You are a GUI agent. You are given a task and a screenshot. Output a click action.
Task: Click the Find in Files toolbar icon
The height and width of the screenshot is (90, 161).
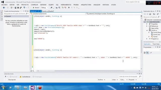click(51, 8)
